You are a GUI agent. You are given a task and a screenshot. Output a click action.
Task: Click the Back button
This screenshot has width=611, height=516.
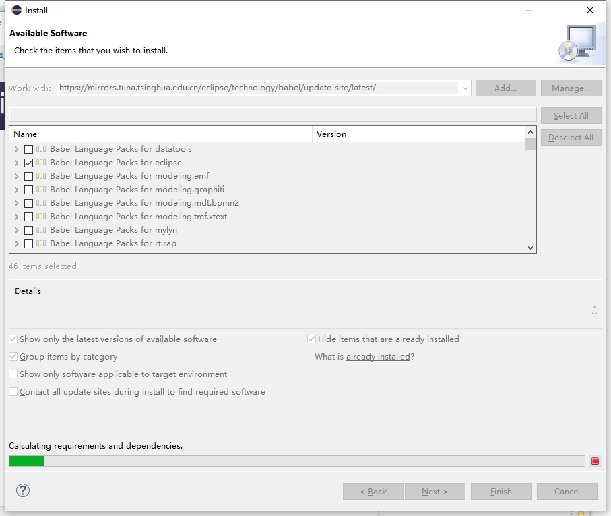coord(373,492)
